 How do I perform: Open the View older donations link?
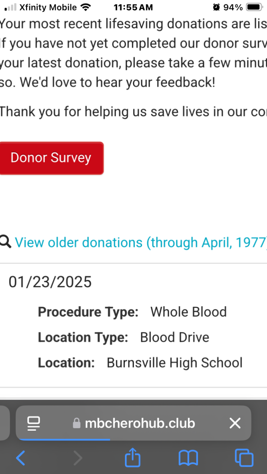141,243
